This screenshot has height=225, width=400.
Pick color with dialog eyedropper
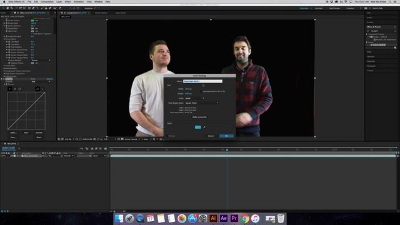pos(204,127)
